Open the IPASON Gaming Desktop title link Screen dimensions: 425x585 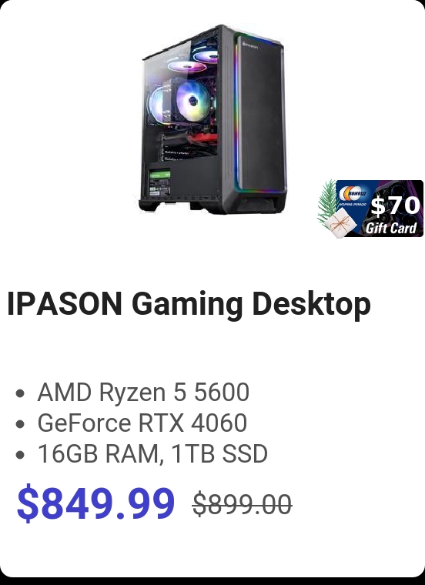[x=189, y=304]
